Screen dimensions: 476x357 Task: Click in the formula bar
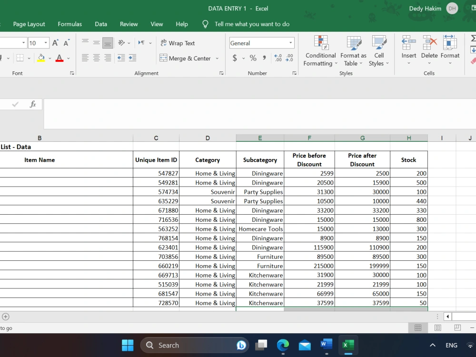point(260,114)
